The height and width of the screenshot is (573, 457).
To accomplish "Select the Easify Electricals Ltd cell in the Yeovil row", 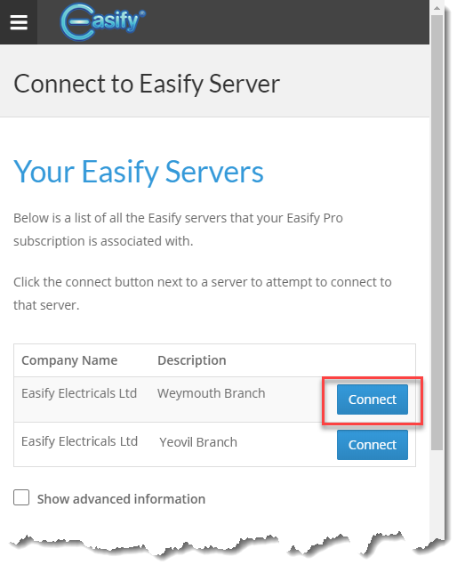I will pyautogui.click(x=80, y=441).
